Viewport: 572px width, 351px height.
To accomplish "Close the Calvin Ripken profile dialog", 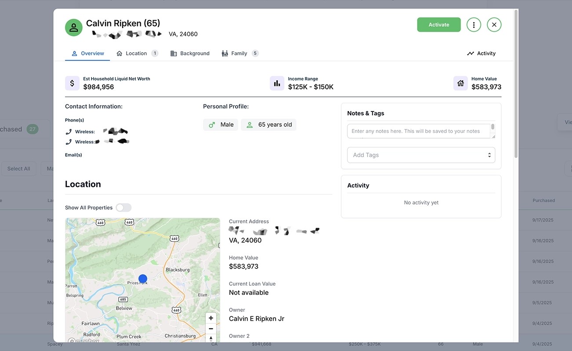I will point(494,25).
